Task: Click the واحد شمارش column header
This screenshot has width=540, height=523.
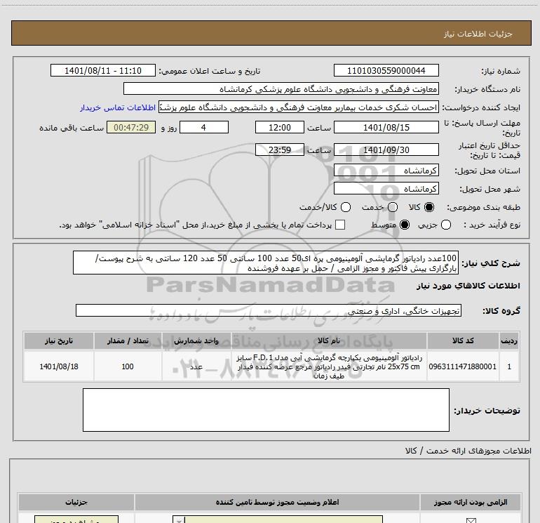Action: pyautogui.click(x=196, y=341)
